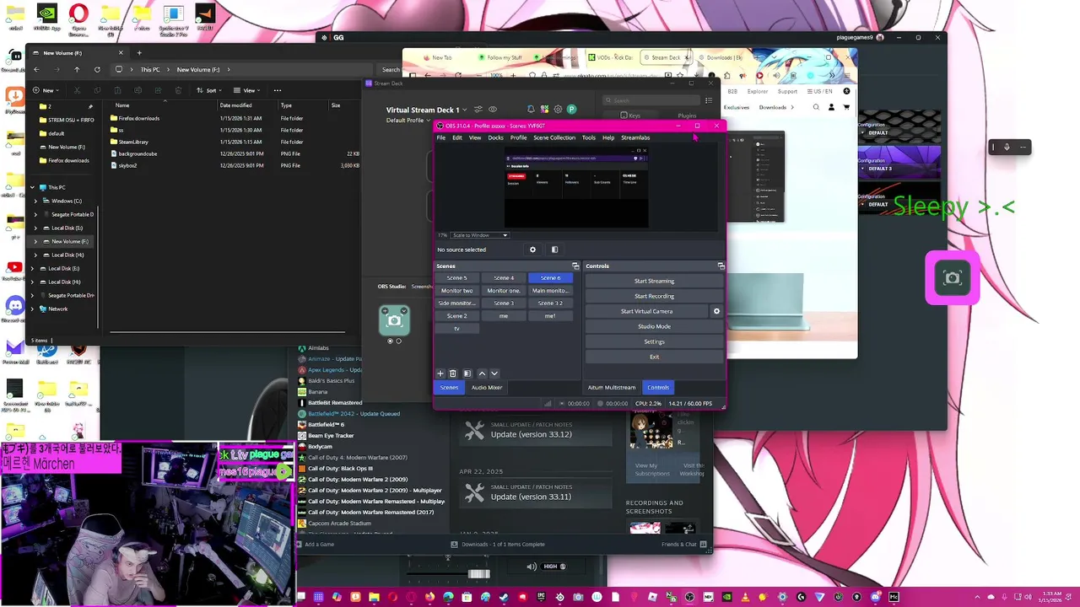Viewport: 1080px width, 607px height.
Task: Navigate back in File Explorer
Action: [x=36, y=69]
